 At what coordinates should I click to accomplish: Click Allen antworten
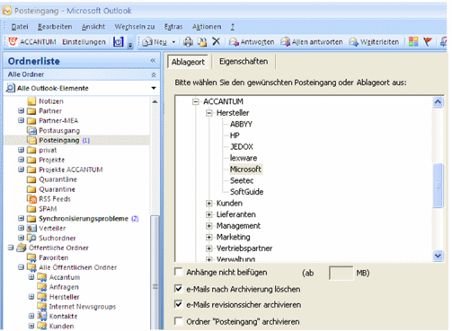coord(312,42)
